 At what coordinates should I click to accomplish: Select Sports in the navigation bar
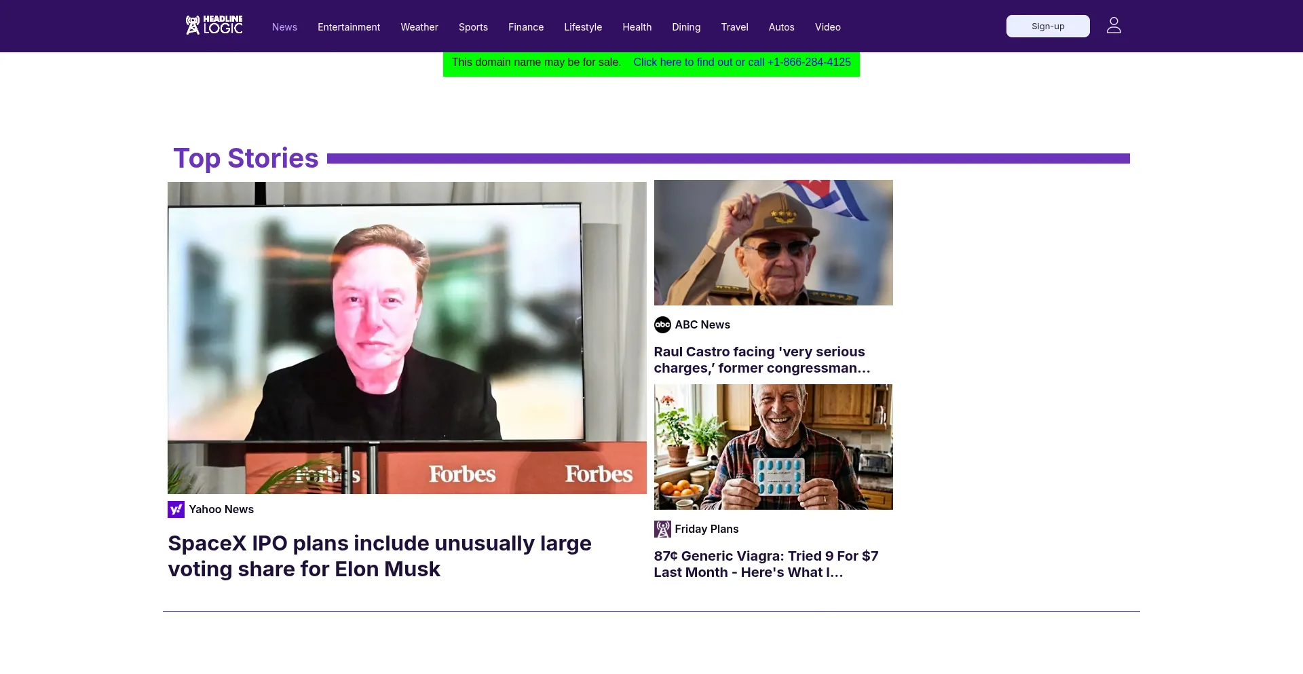click(473, 27)
